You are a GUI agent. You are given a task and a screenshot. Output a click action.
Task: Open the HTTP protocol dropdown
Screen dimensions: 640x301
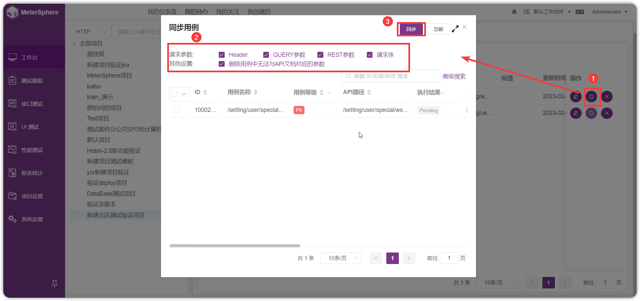tap(90, 32)
